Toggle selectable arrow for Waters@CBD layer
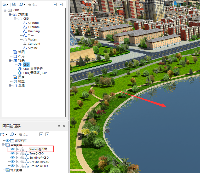200x173 pixels. coord(18,149)
